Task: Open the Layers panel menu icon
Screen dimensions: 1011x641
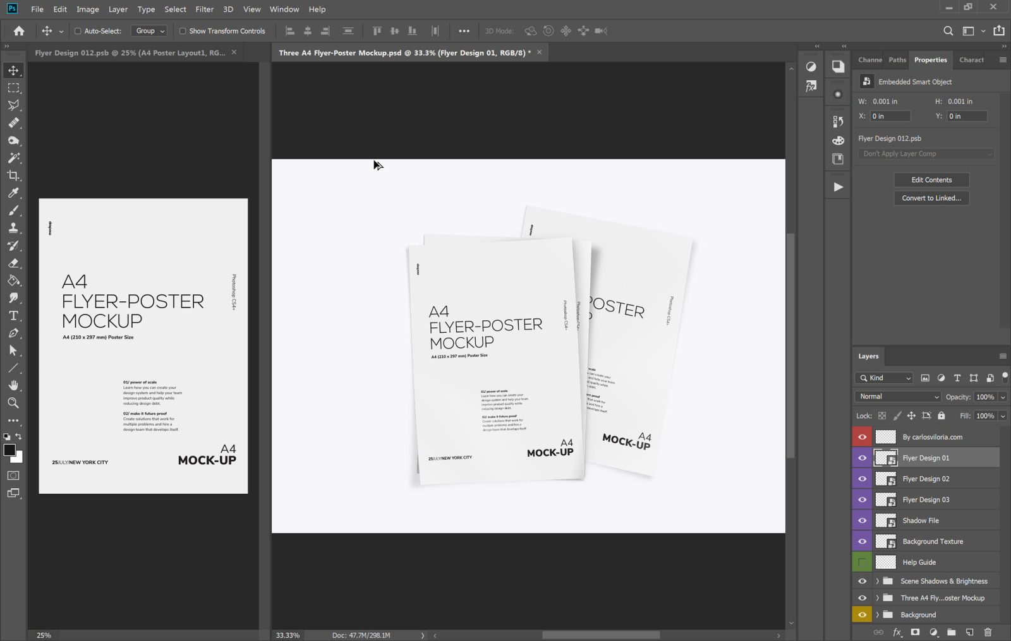Action: (1003, 356)
